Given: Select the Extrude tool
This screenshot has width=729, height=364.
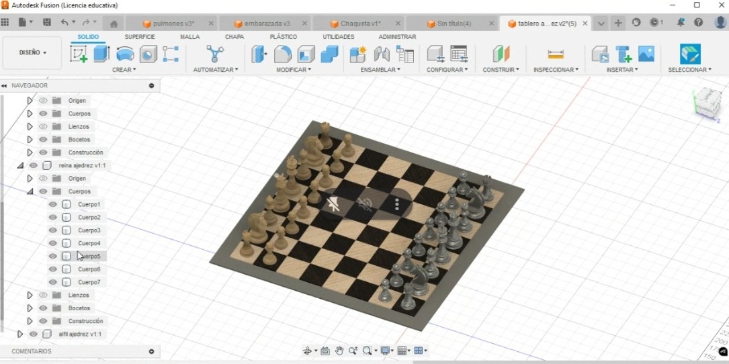Looking at the screenshot, I should click(102, 54).
